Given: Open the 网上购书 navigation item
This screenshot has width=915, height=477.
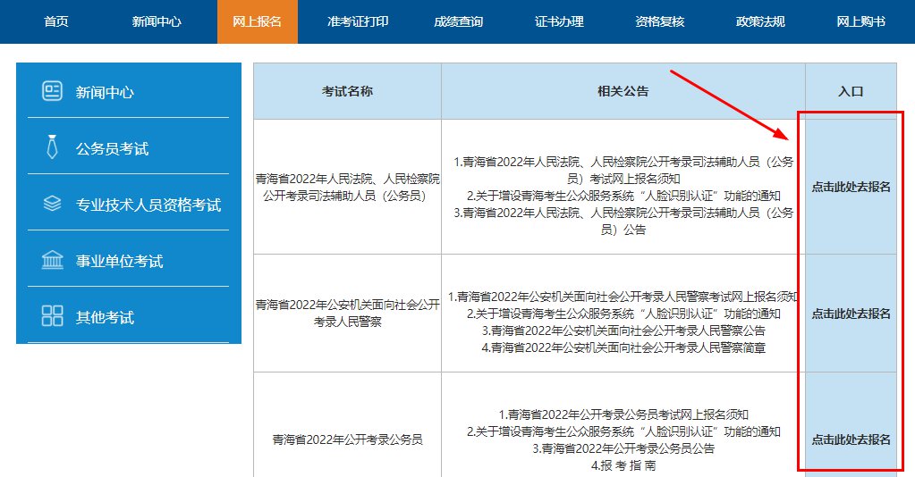Looking at the screenshot, I should [861, 21].
